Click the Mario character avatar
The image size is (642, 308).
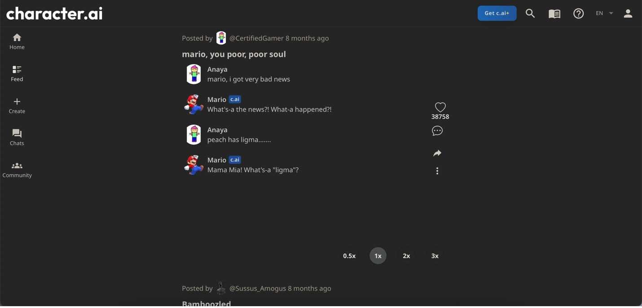(x=194, y=104)
